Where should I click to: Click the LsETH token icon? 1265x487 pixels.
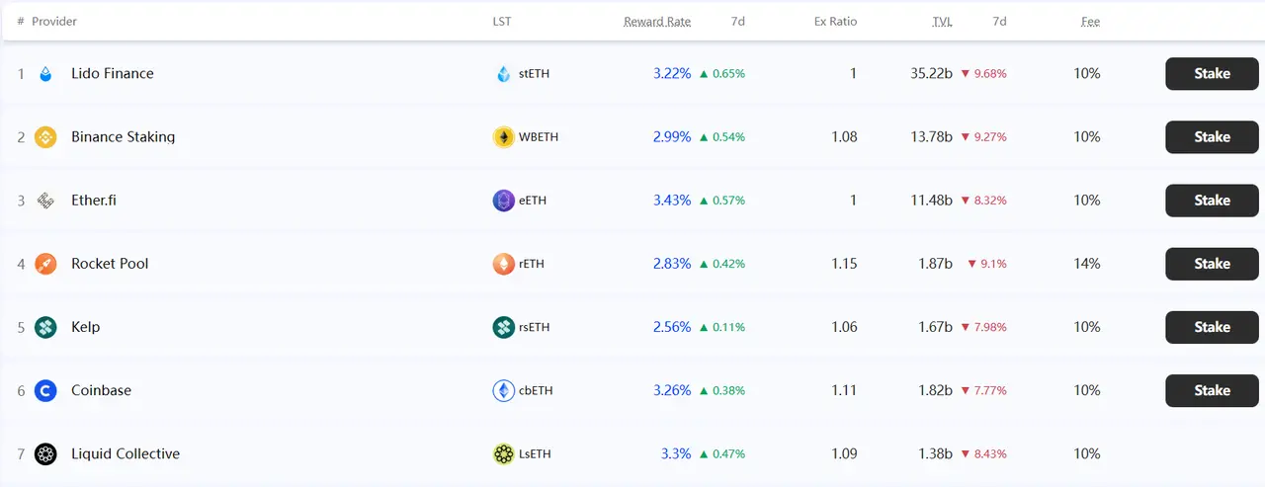click(504, 454)
